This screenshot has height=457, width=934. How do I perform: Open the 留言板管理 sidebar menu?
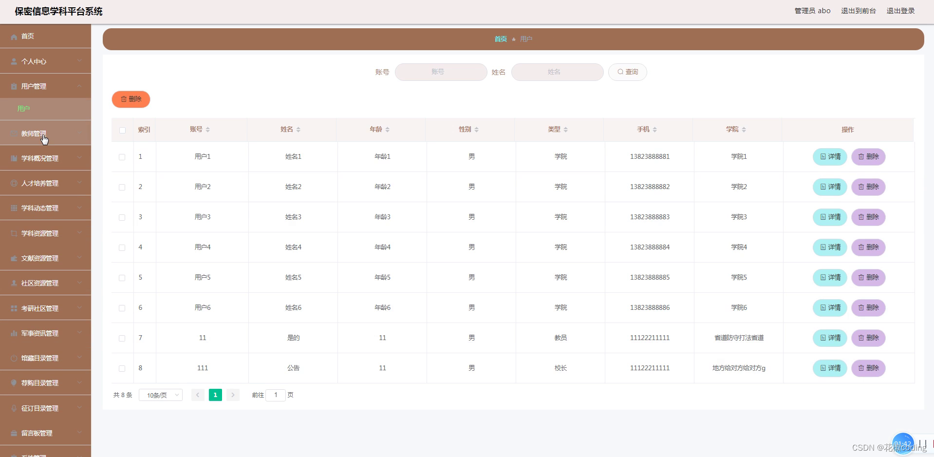tap(45, 433)
